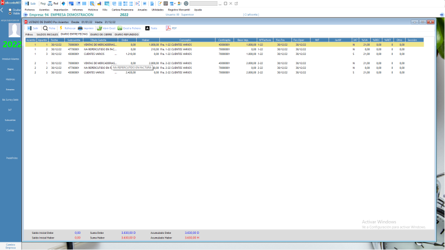Viewport: 445px width, 250px height.
Task: Click the Concepto column header
Action: pos(187,40)
